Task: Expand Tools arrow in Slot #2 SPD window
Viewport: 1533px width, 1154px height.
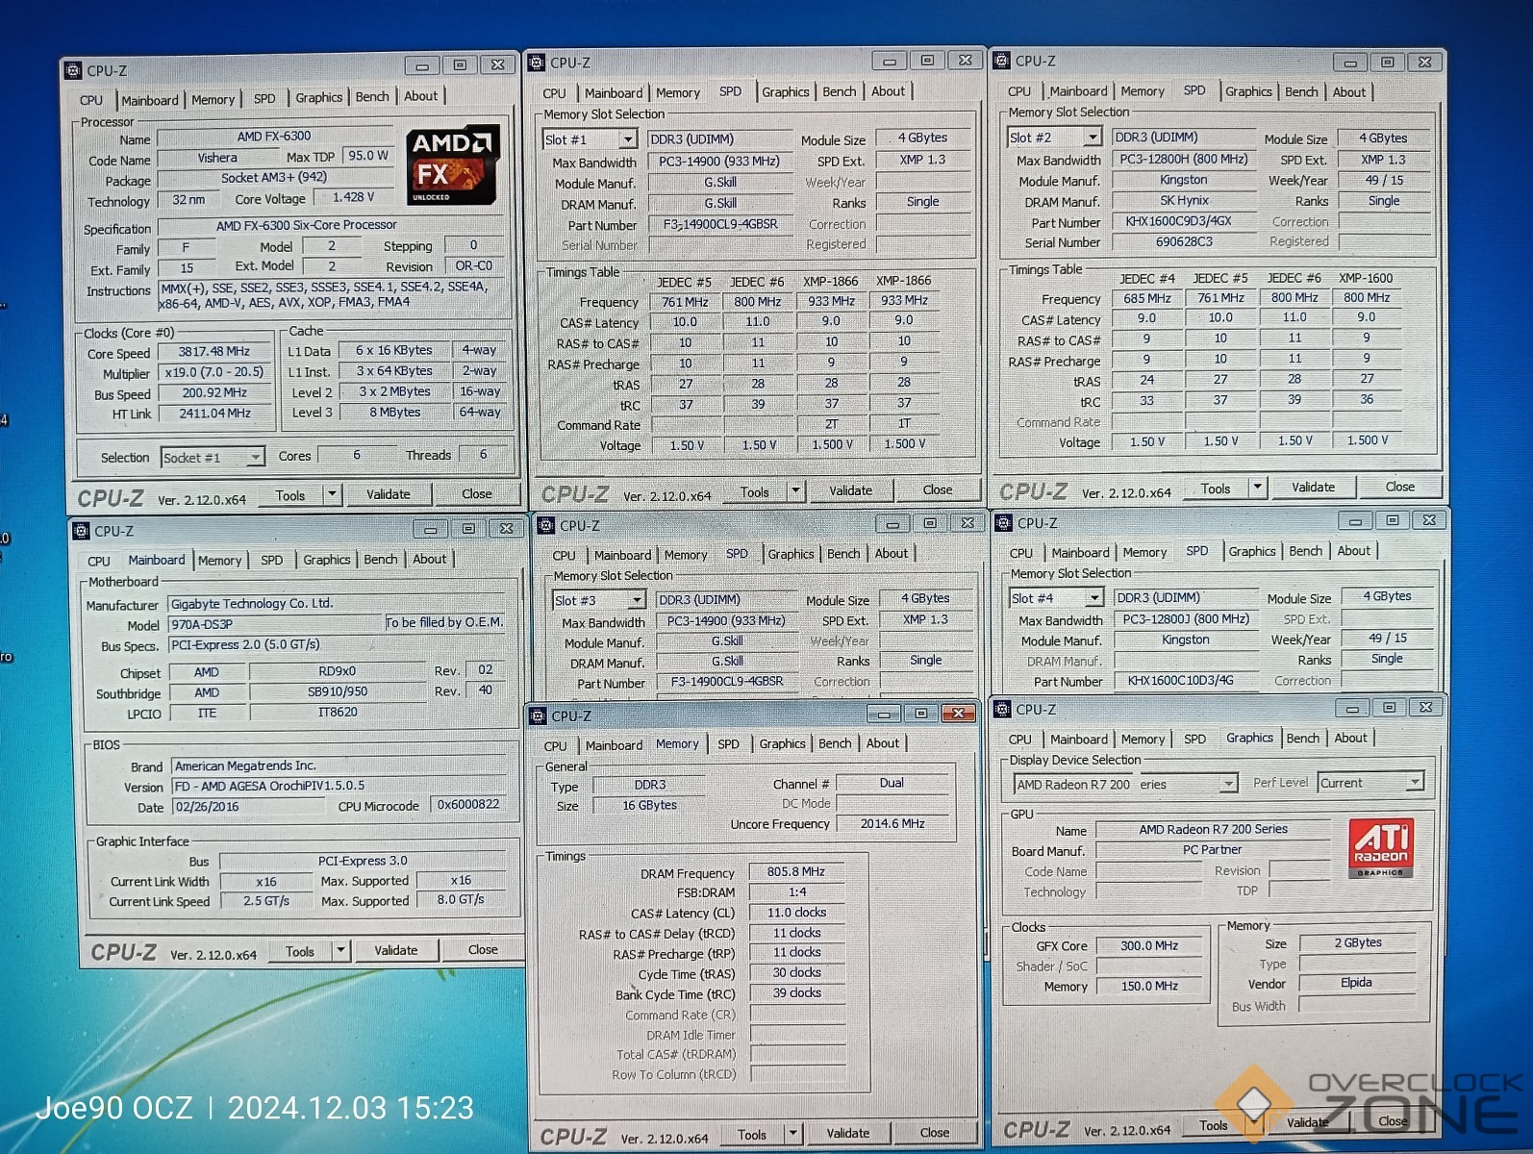Action: [x=1257, y=488]
